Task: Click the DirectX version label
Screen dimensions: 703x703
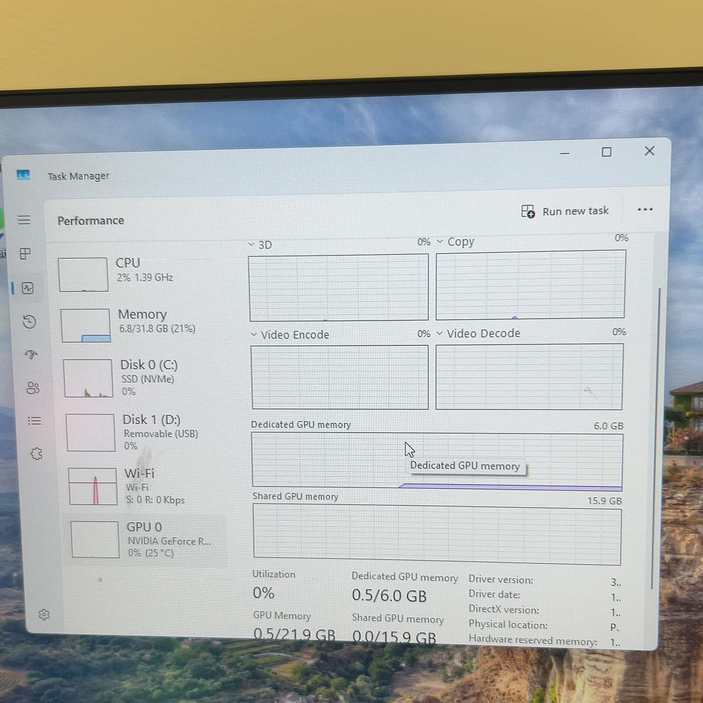Action: pos(504,609)
